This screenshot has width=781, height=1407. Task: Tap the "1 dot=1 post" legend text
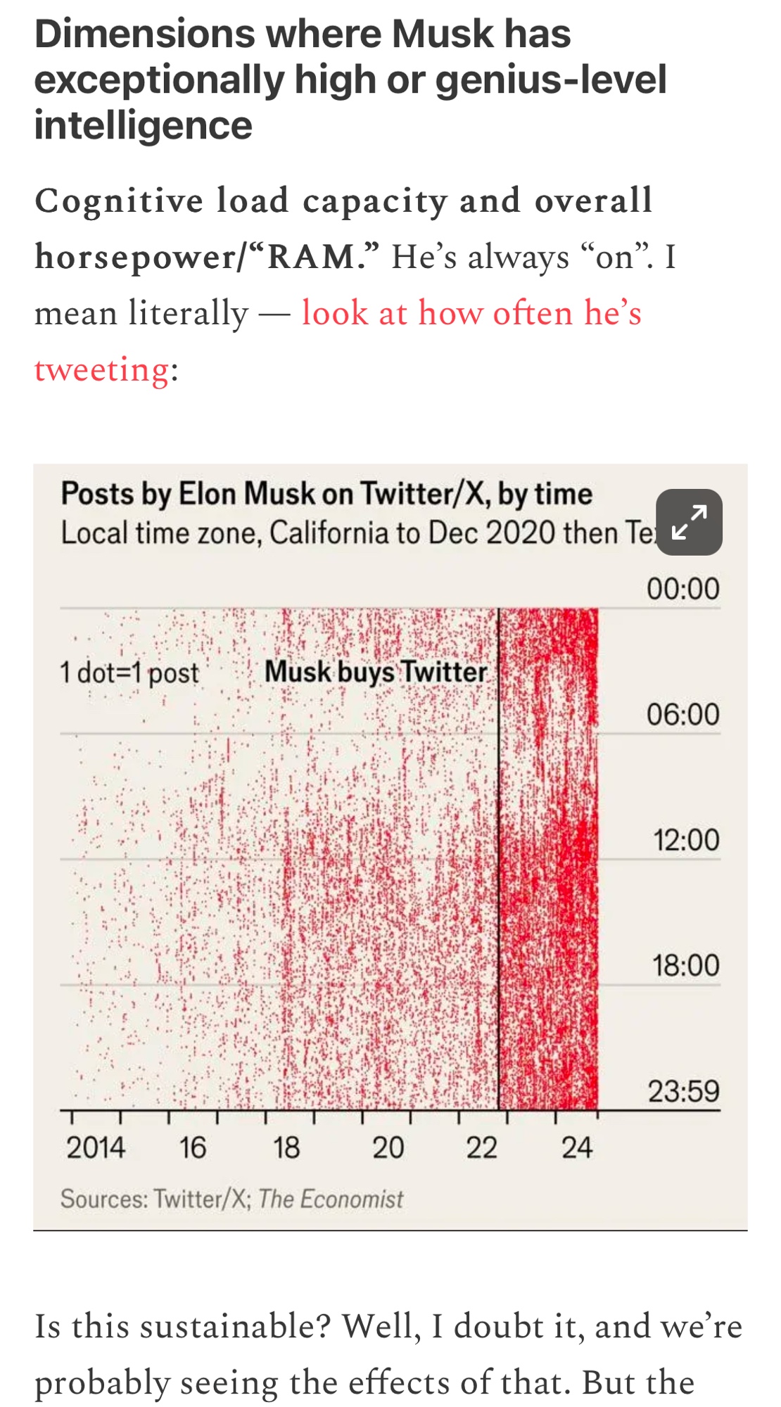[x=129, y=673]
